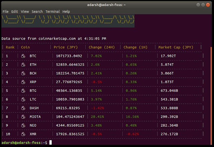Click the ETH coin name
The width and height of the screenshot is (214, 147).
pos(33,65)
